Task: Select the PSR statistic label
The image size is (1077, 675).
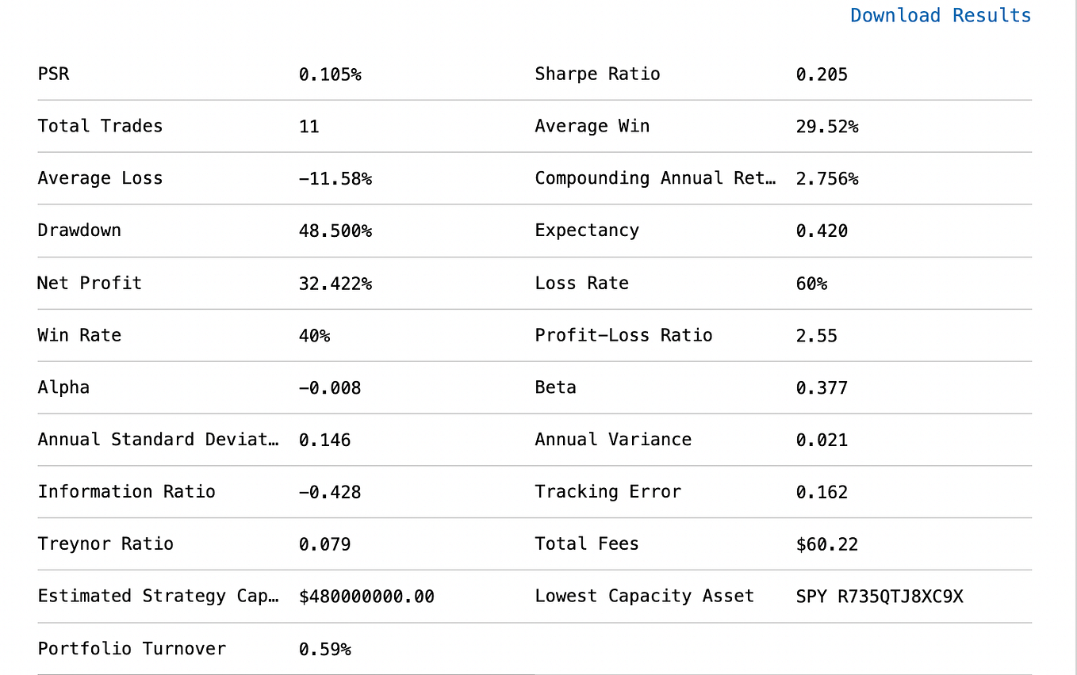Action: 52,74
